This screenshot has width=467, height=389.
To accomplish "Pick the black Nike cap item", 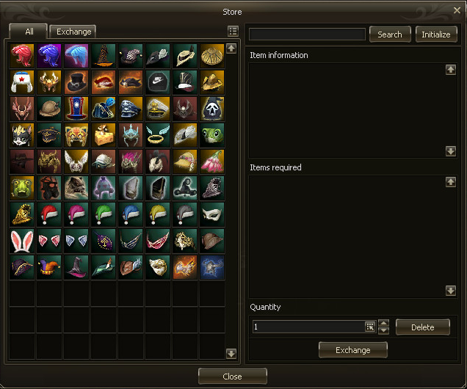I will (x=158, y=82).
